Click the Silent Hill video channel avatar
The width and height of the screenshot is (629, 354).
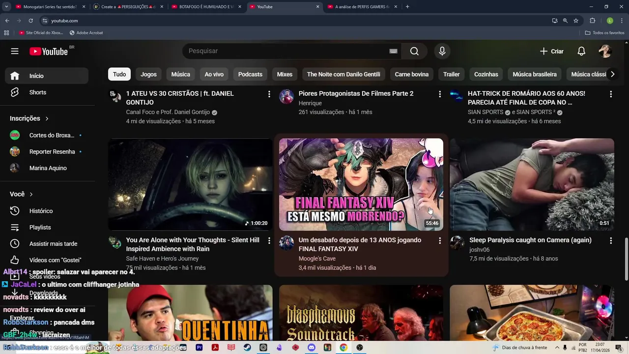(x=115, y=242)
